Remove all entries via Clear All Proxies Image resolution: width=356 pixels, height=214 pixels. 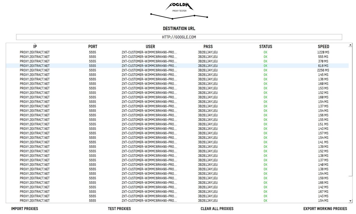pos(217,209)
